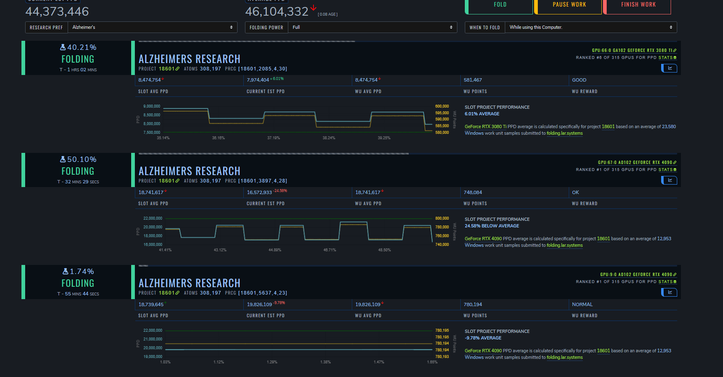Open the GeForce RTX 3080 Ti link in the performance text

coord(485,127)
